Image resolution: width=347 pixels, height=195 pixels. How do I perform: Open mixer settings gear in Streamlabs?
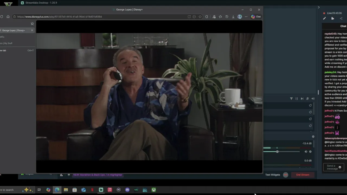click(x=313, y=137)
